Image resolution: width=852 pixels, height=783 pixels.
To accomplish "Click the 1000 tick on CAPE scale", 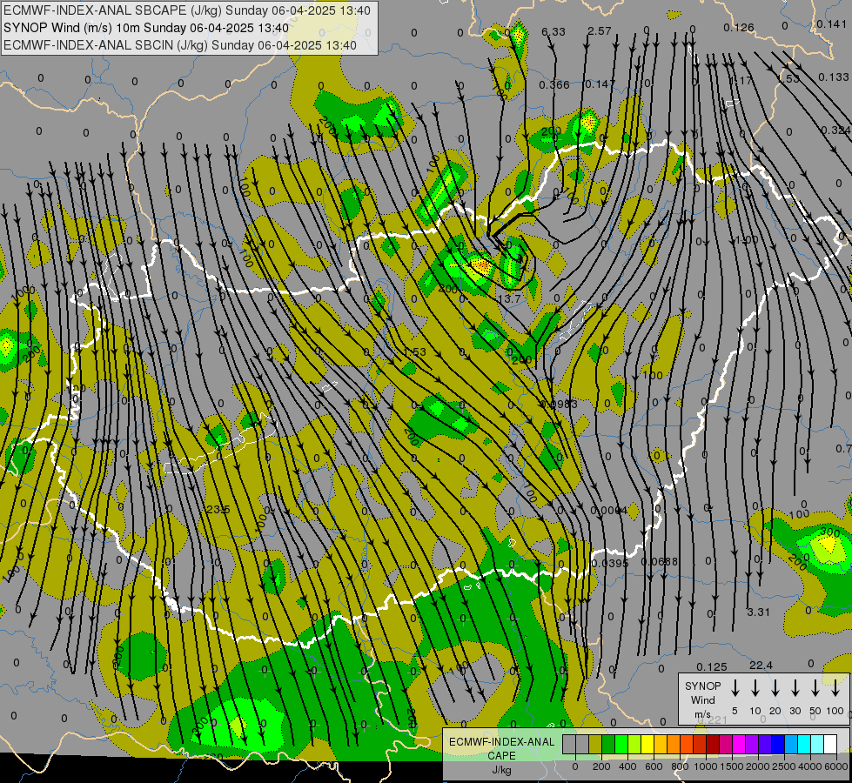I will (x=706, y=766).
